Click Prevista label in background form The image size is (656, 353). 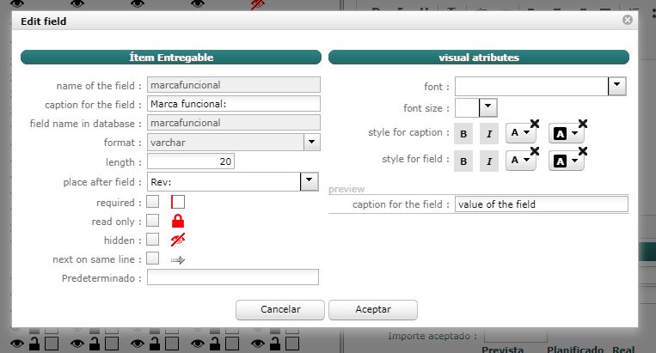(x=502, y=350)
